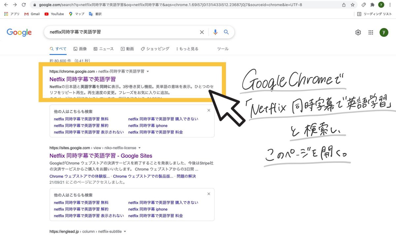Open the Netflix 同時字幕で英語学習 Chrome store result
This screenshot has width=396, height=235.
pos(82,79)
